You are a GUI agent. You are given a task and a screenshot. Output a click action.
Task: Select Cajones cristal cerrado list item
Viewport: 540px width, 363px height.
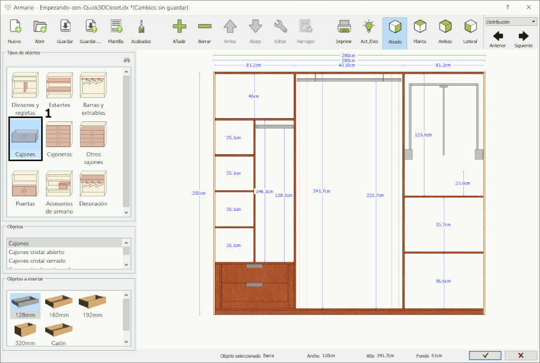pyautogui.click(x=65, y=261)
